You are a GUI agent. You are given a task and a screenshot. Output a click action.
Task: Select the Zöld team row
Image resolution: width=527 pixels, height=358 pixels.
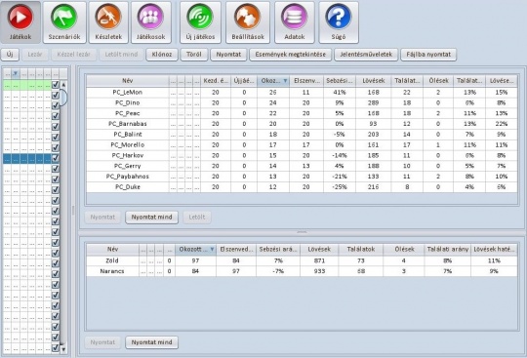(302, 260)
